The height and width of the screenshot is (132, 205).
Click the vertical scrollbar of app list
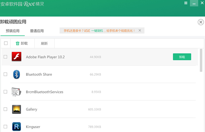pos(201,60)
